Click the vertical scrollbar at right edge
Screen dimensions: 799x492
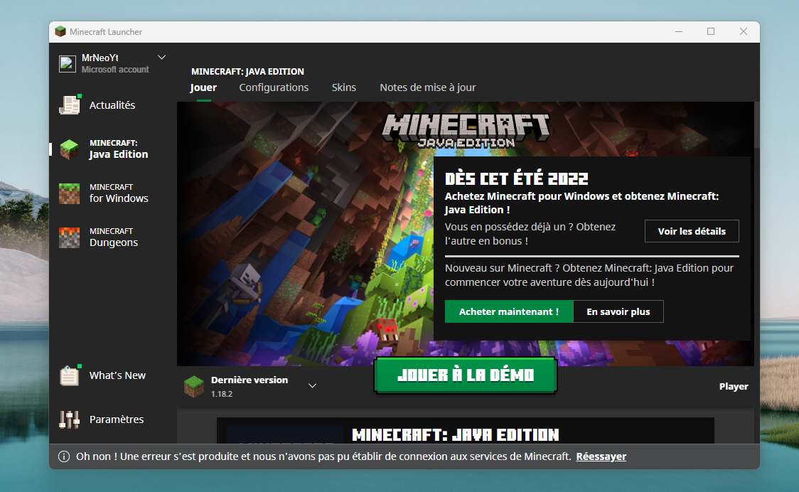757,125
